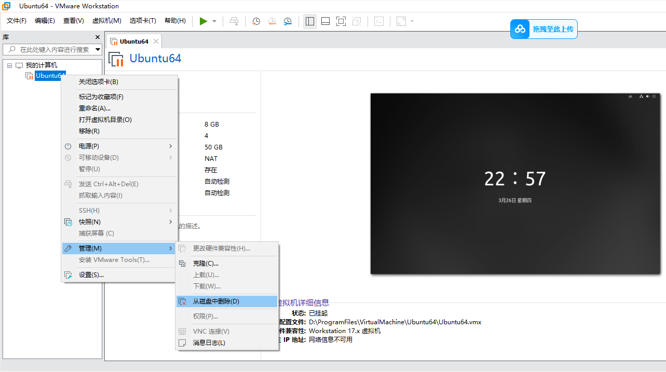This screenshot has height=372, width=666.
Task: Click the stretch guest display icon
Action: (x=401, y=21)
